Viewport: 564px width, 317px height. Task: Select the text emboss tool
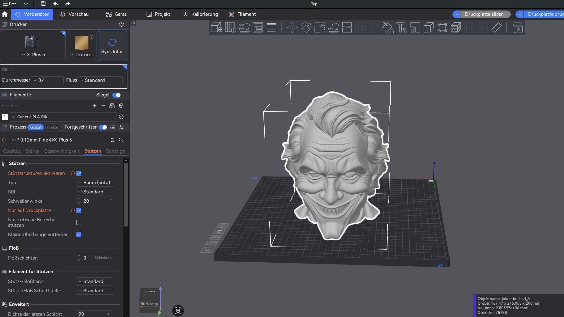[x=401, y=27]
